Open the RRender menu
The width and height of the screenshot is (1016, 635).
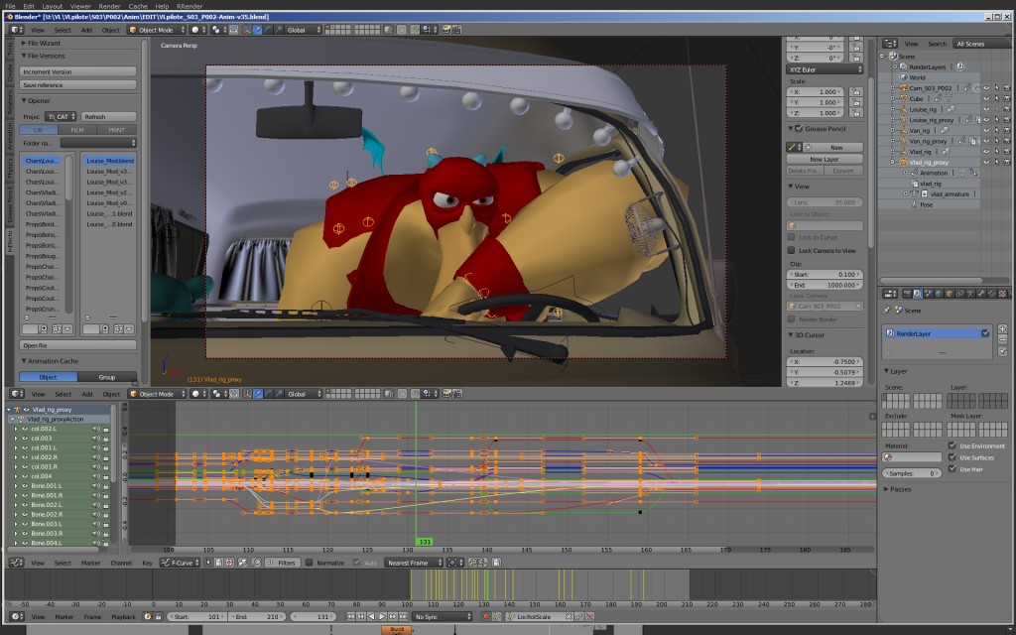[x=190, y=6]
